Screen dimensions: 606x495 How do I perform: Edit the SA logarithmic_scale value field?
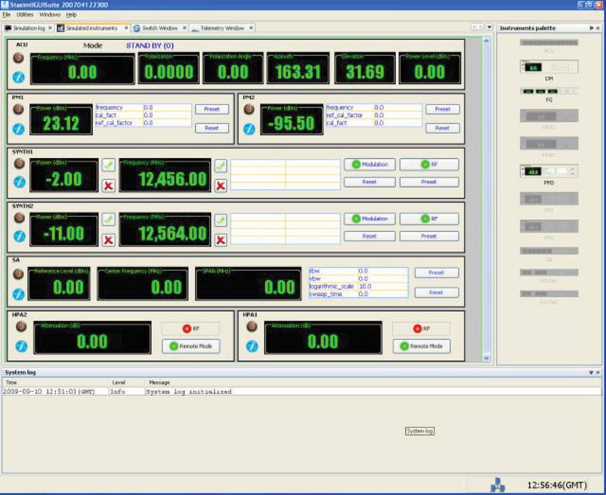(383, 287)
